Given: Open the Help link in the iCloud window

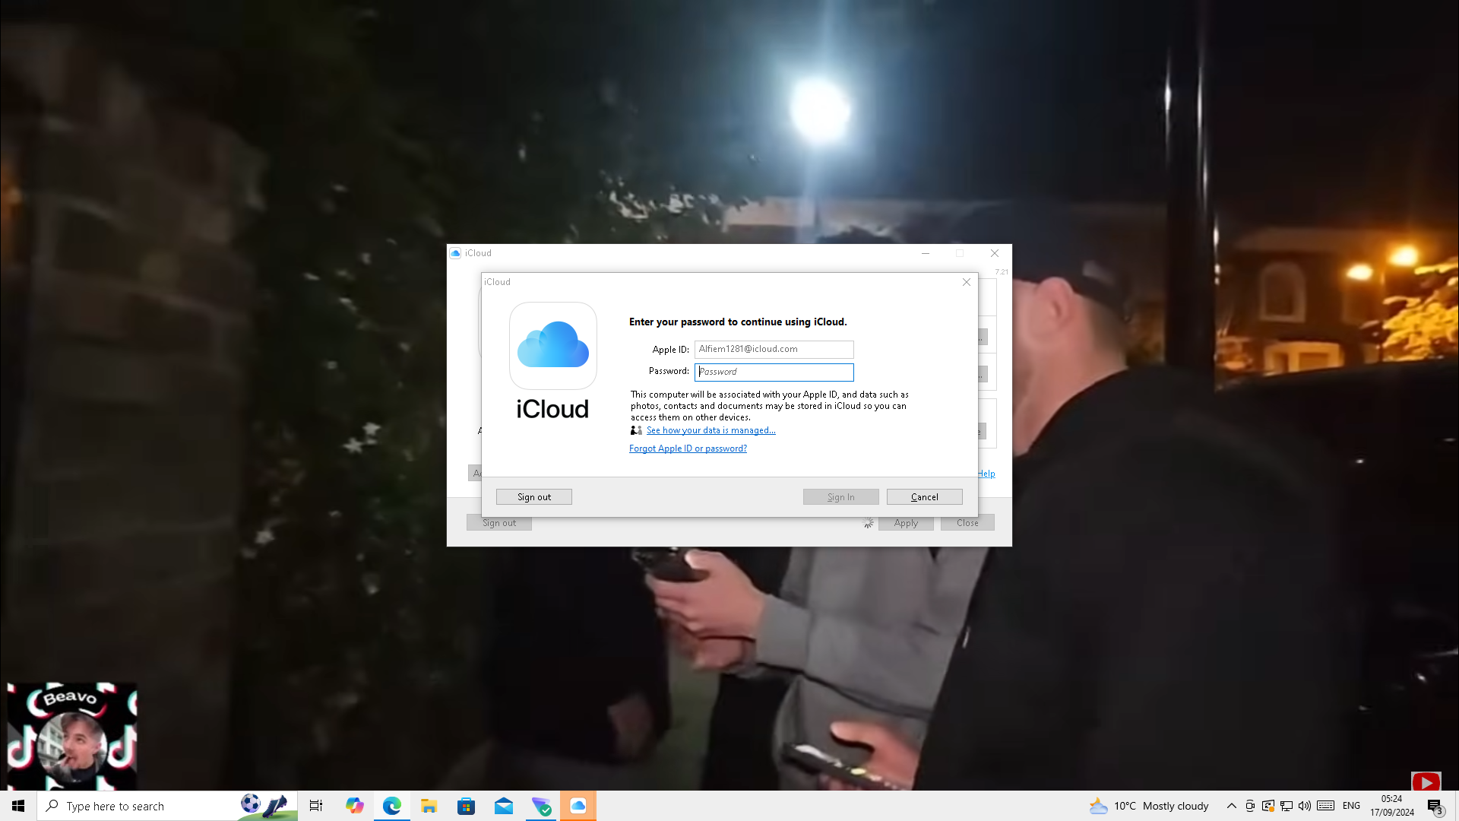Looking at the screenshot, I should pyautogui.click(x=986, y=474).
